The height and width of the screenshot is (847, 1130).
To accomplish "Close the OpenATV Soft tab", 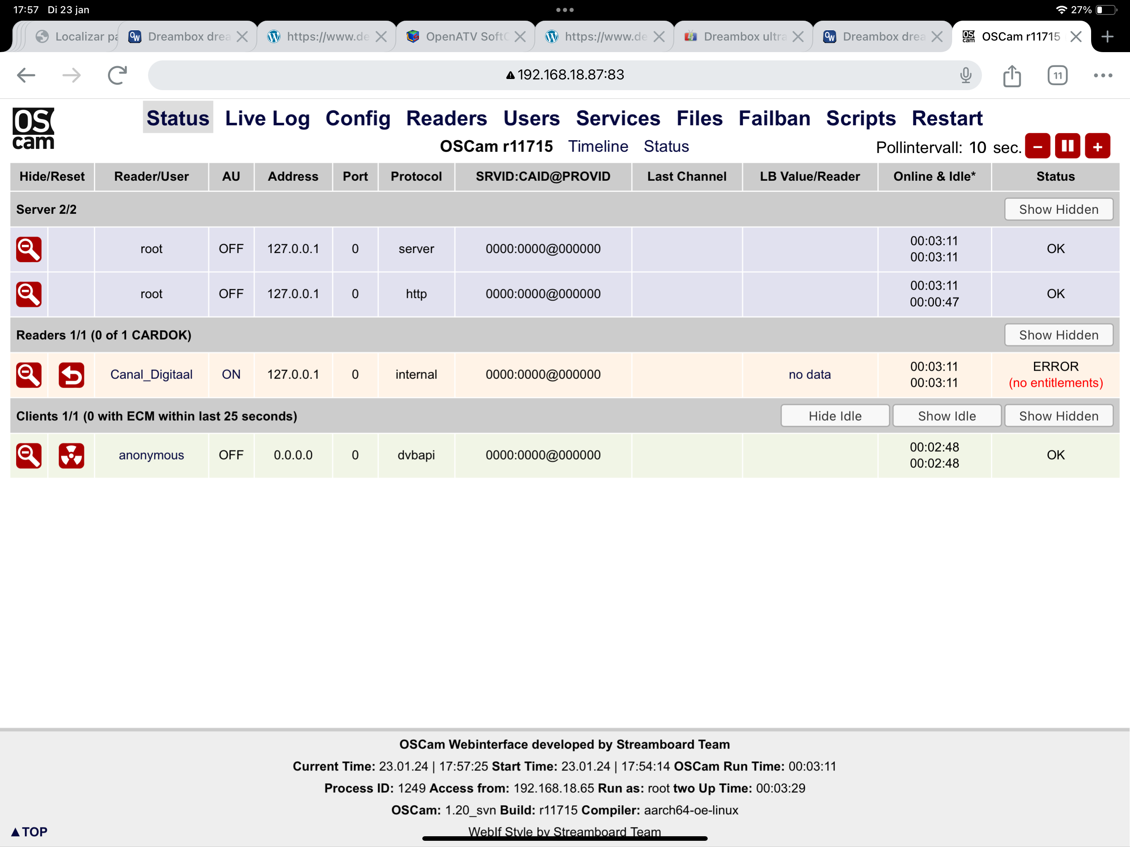I will click(x=520, y=36).
